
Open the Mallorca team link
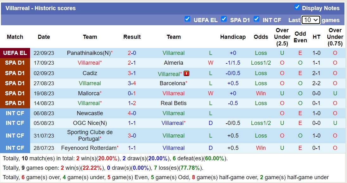89,93
